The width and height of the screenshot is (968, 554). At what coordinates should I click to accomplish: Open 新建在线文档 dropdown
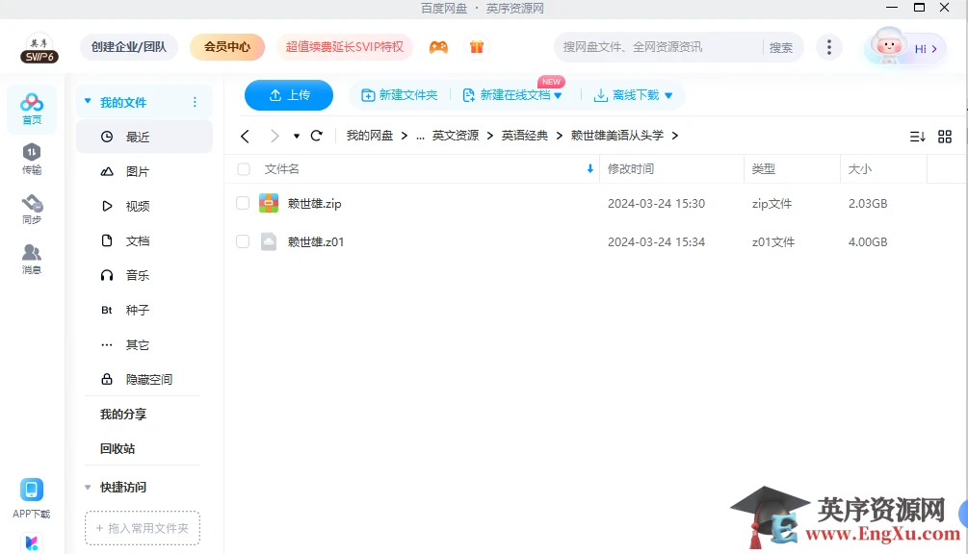pyautogui.click(x=558, y=95)
